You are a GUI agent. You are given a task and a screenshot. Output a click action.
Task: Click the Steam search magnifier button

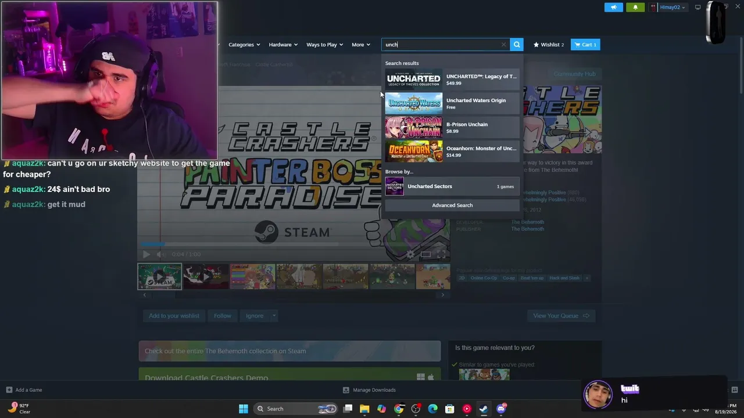517,45
